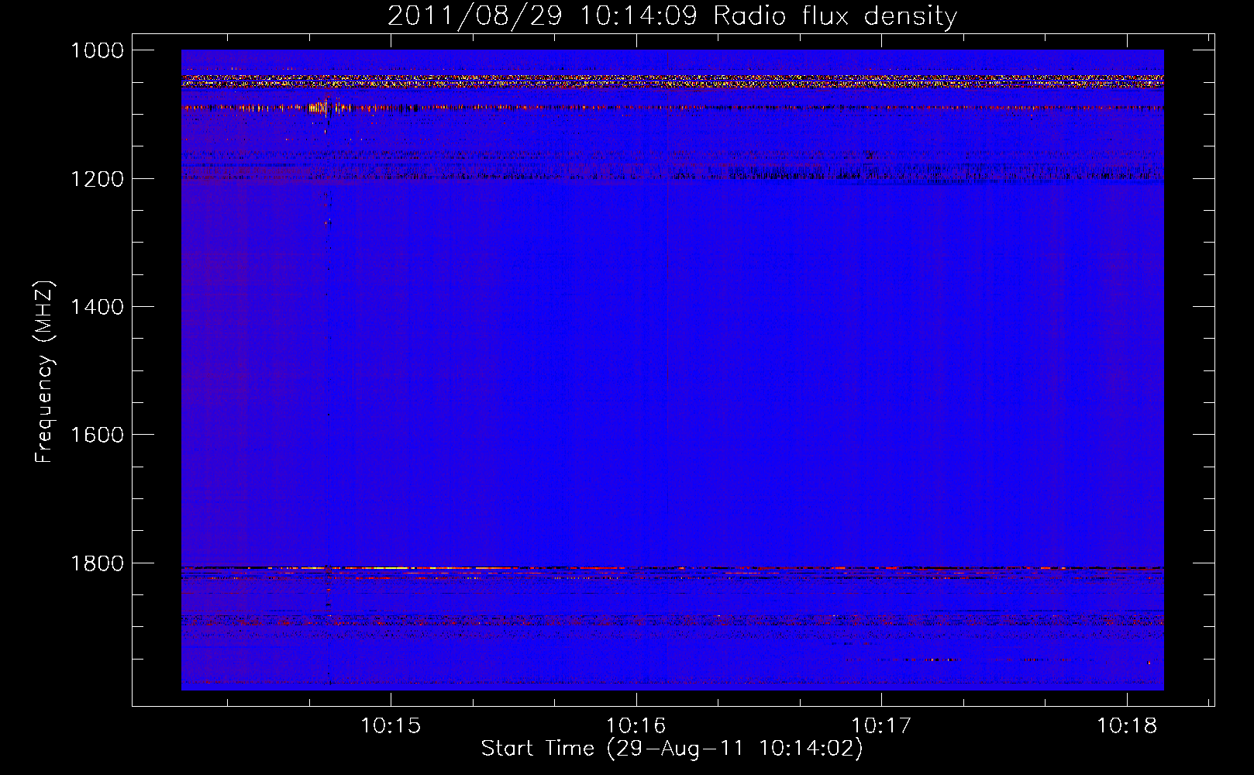This screenshot has height=775, width=1254.
Task: Click the "Start Time (29-Aug-11 10:14:02)" label
Action: click(672, 749)
